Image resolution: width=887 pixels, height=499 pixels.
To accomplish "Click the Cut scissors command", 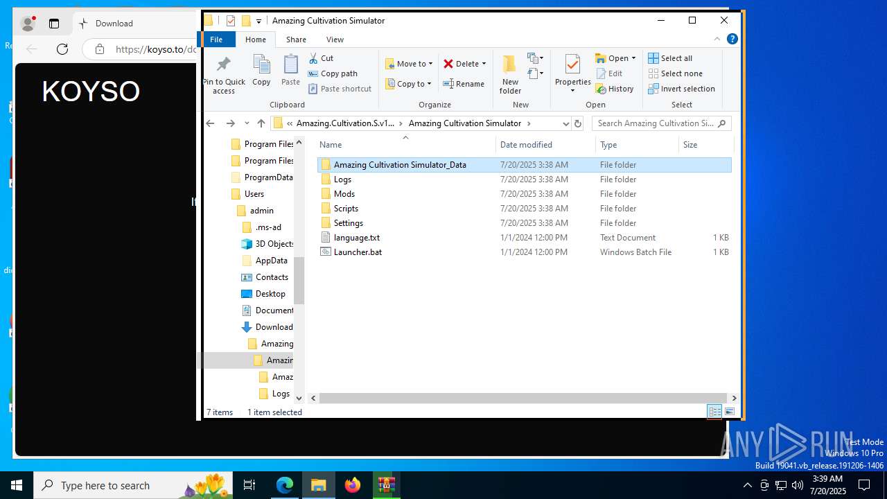I will pos(321,58).
